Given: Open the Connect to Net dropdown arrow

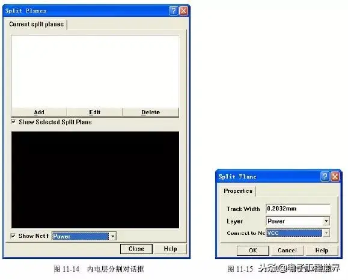Looking at the screenshot, I should [326, 233].
